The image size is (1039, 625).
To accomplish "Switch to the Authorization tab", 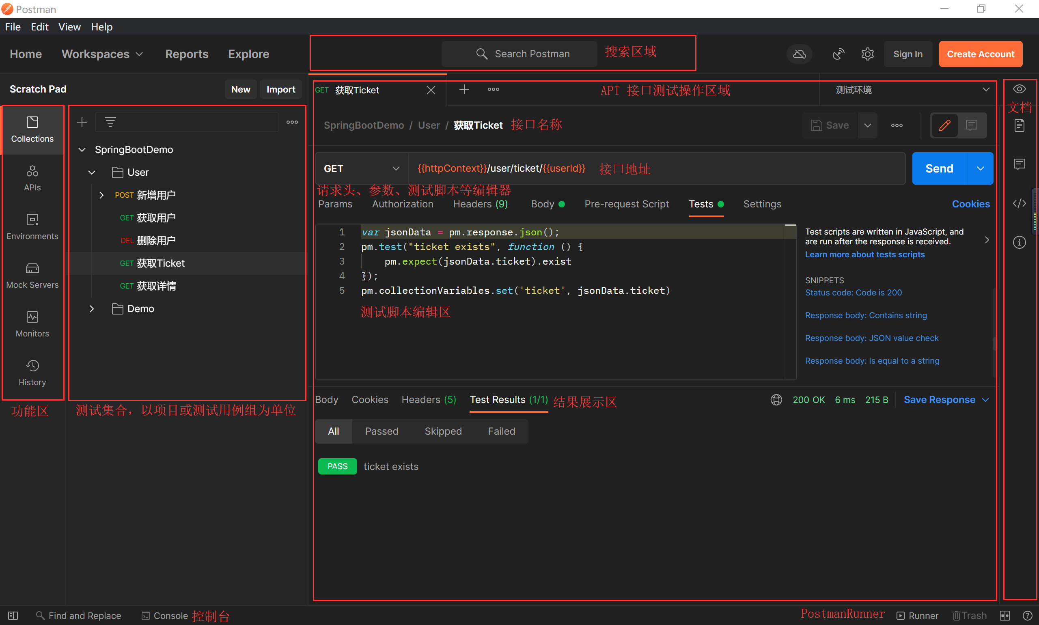I will click(x=403, y=204).
